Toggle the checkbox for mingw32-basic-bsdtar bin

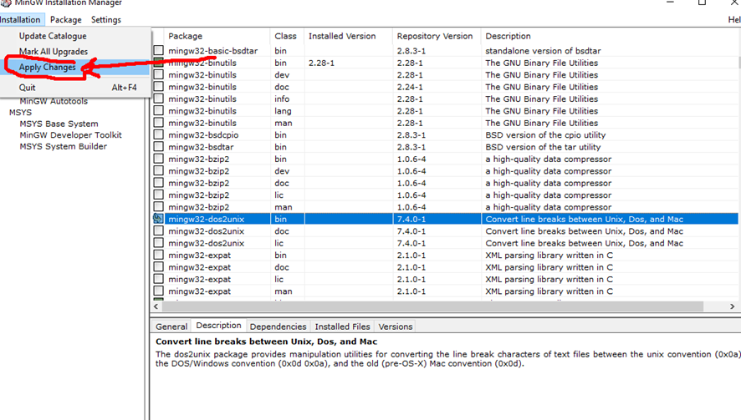pyautogui.click(x=158, y=51)
